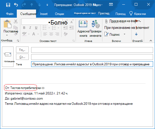Viewport: 155px width, 129px height.
Task: Click the Тема subject input field
Action: click(x=92, y=64)
